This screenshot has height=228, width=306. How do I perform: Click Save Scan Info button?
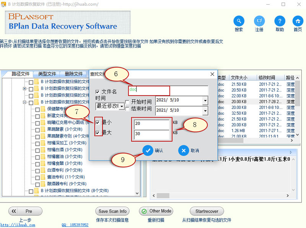(112, 211)
